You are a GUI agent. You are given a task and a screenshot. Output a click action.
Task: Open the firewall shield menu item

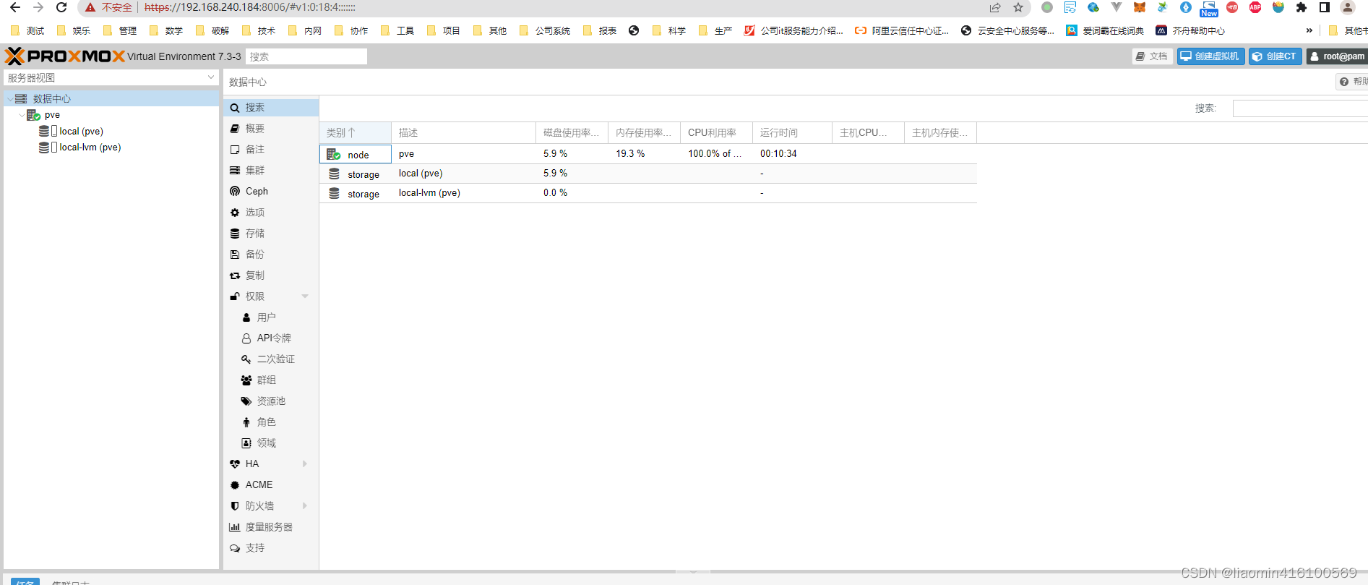259,506
